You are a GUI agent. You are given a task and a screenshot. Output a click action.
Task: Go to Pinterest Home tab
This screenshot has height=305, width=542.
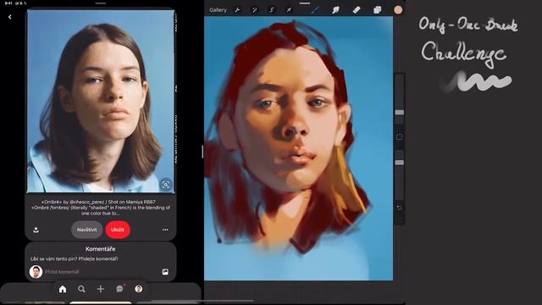click(63, 289)
